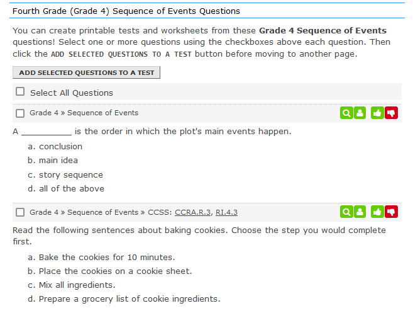Click answer option c. story sequence
The image size is (413, 313).
pyautogui.click(x=65, y=174)
